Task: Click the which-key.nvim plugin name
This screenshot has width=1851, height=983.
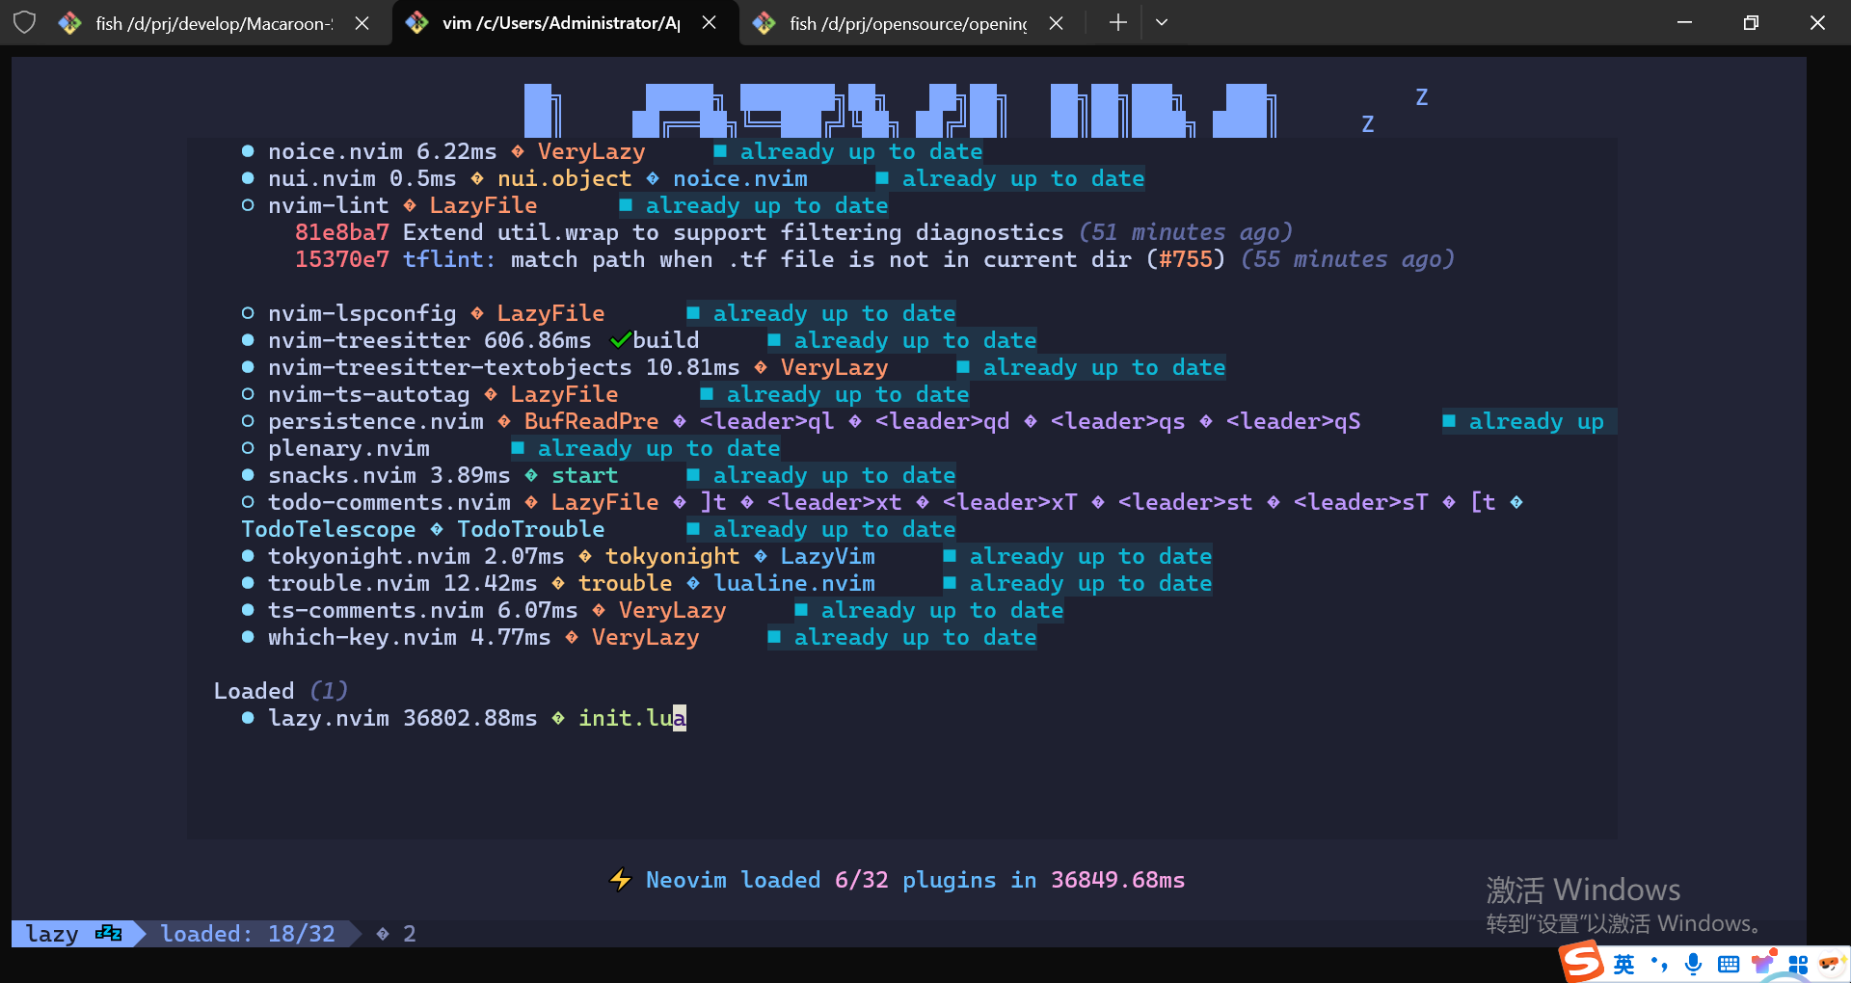Action: coord(362,637)
